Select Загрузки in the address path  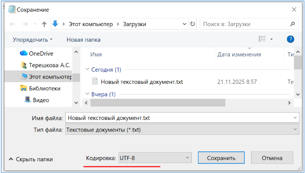[x=134, y=24]
